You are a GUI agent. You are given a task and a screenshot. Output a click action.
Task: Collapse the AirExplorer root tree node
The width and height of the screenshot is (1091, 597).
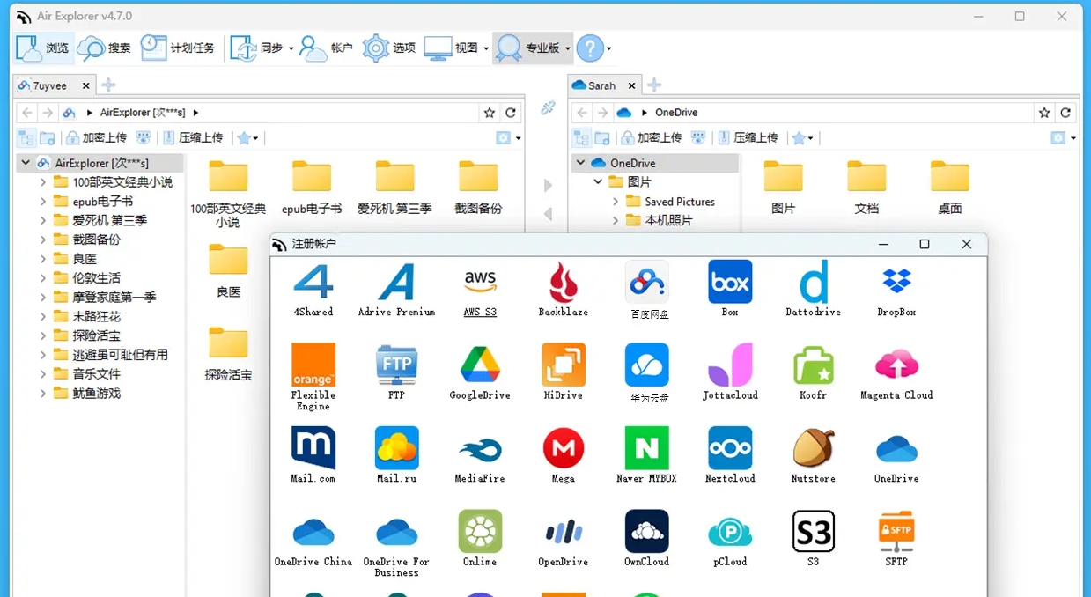pos(26,163)
